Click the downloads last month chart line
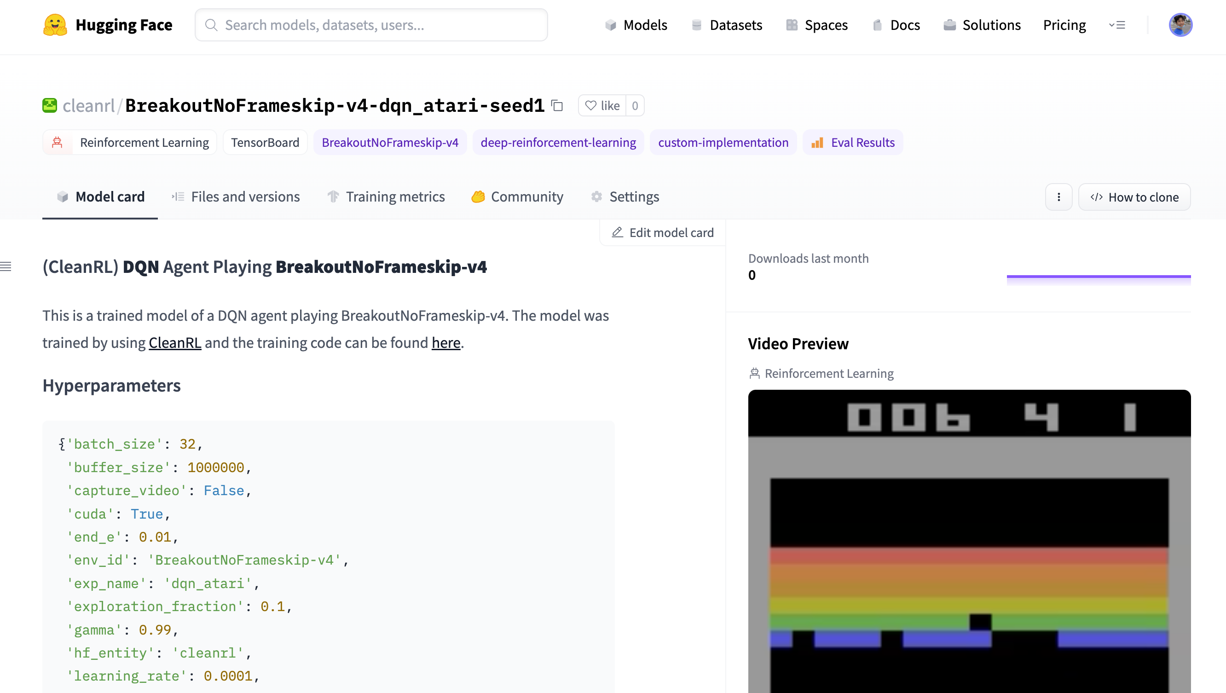The image size is (1226, 693). coord(1099,277)
